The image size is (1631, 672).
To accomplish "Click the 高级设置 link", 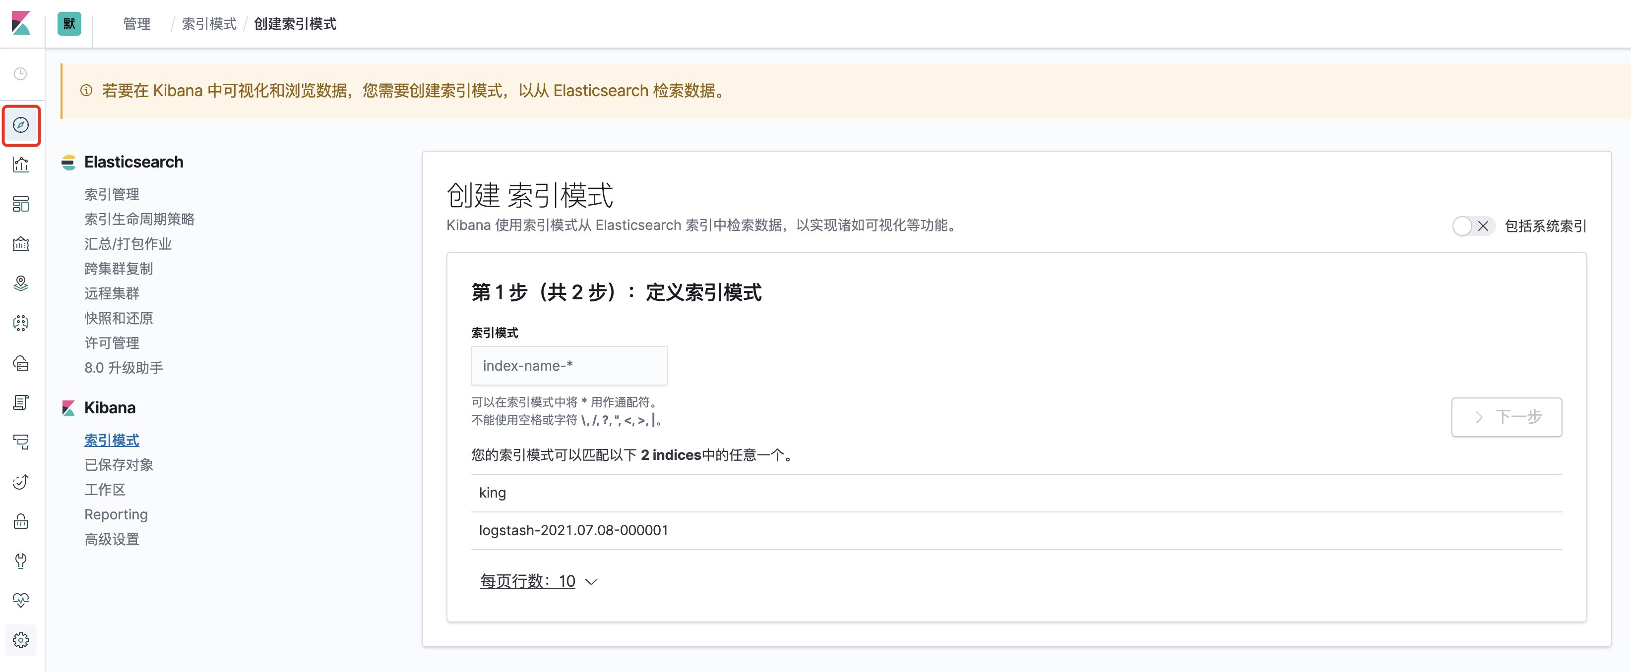I will point(112,539).
